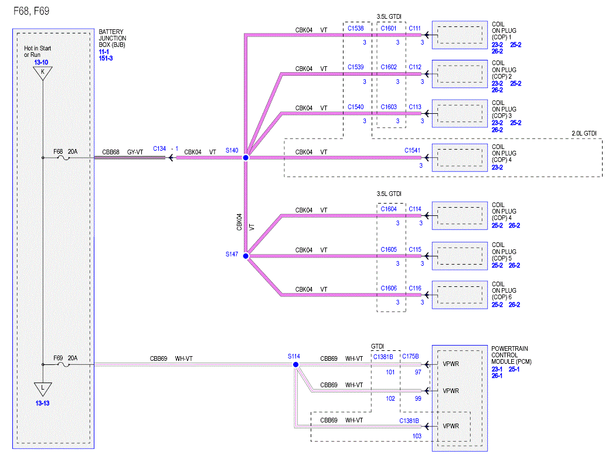Click the S114 splice dot
Image resolution: width=612 pixels, height=460 pixels.
[x=296, y=364]
